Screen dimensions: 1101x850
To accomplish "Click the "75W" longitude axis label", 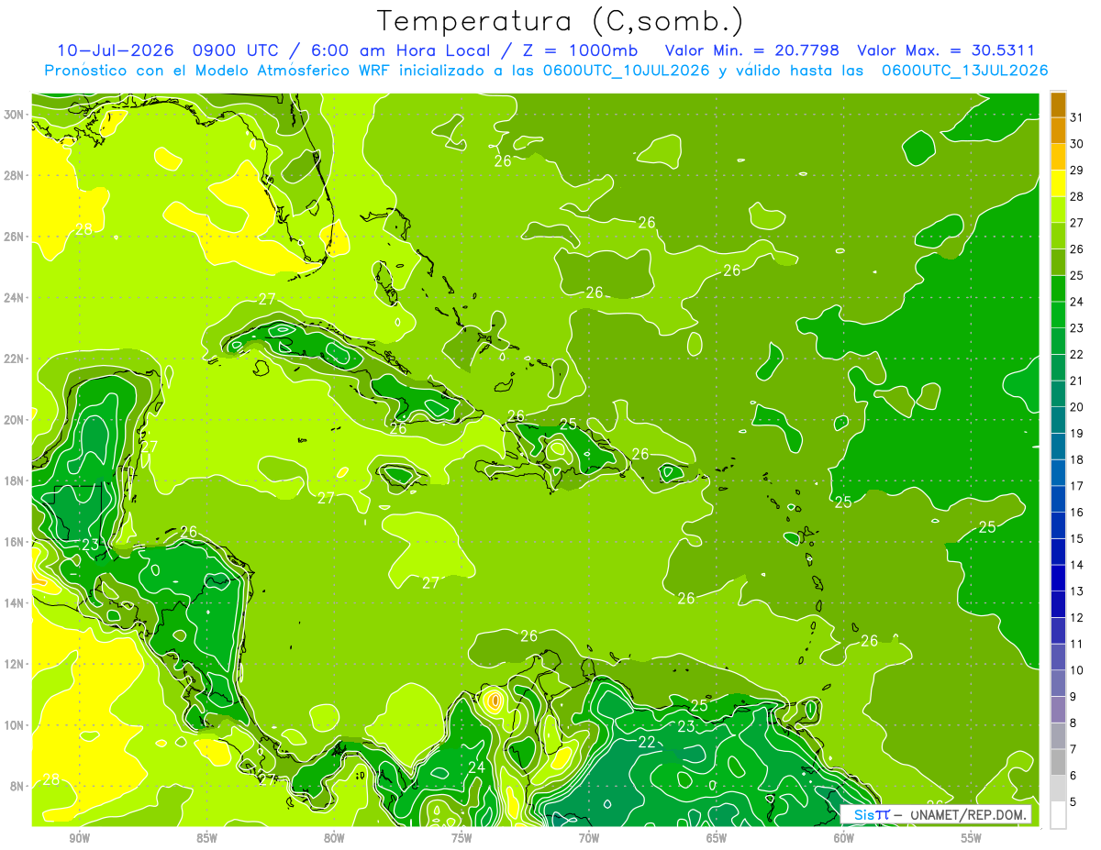I will pyautogui.click(x=462, y=838).
